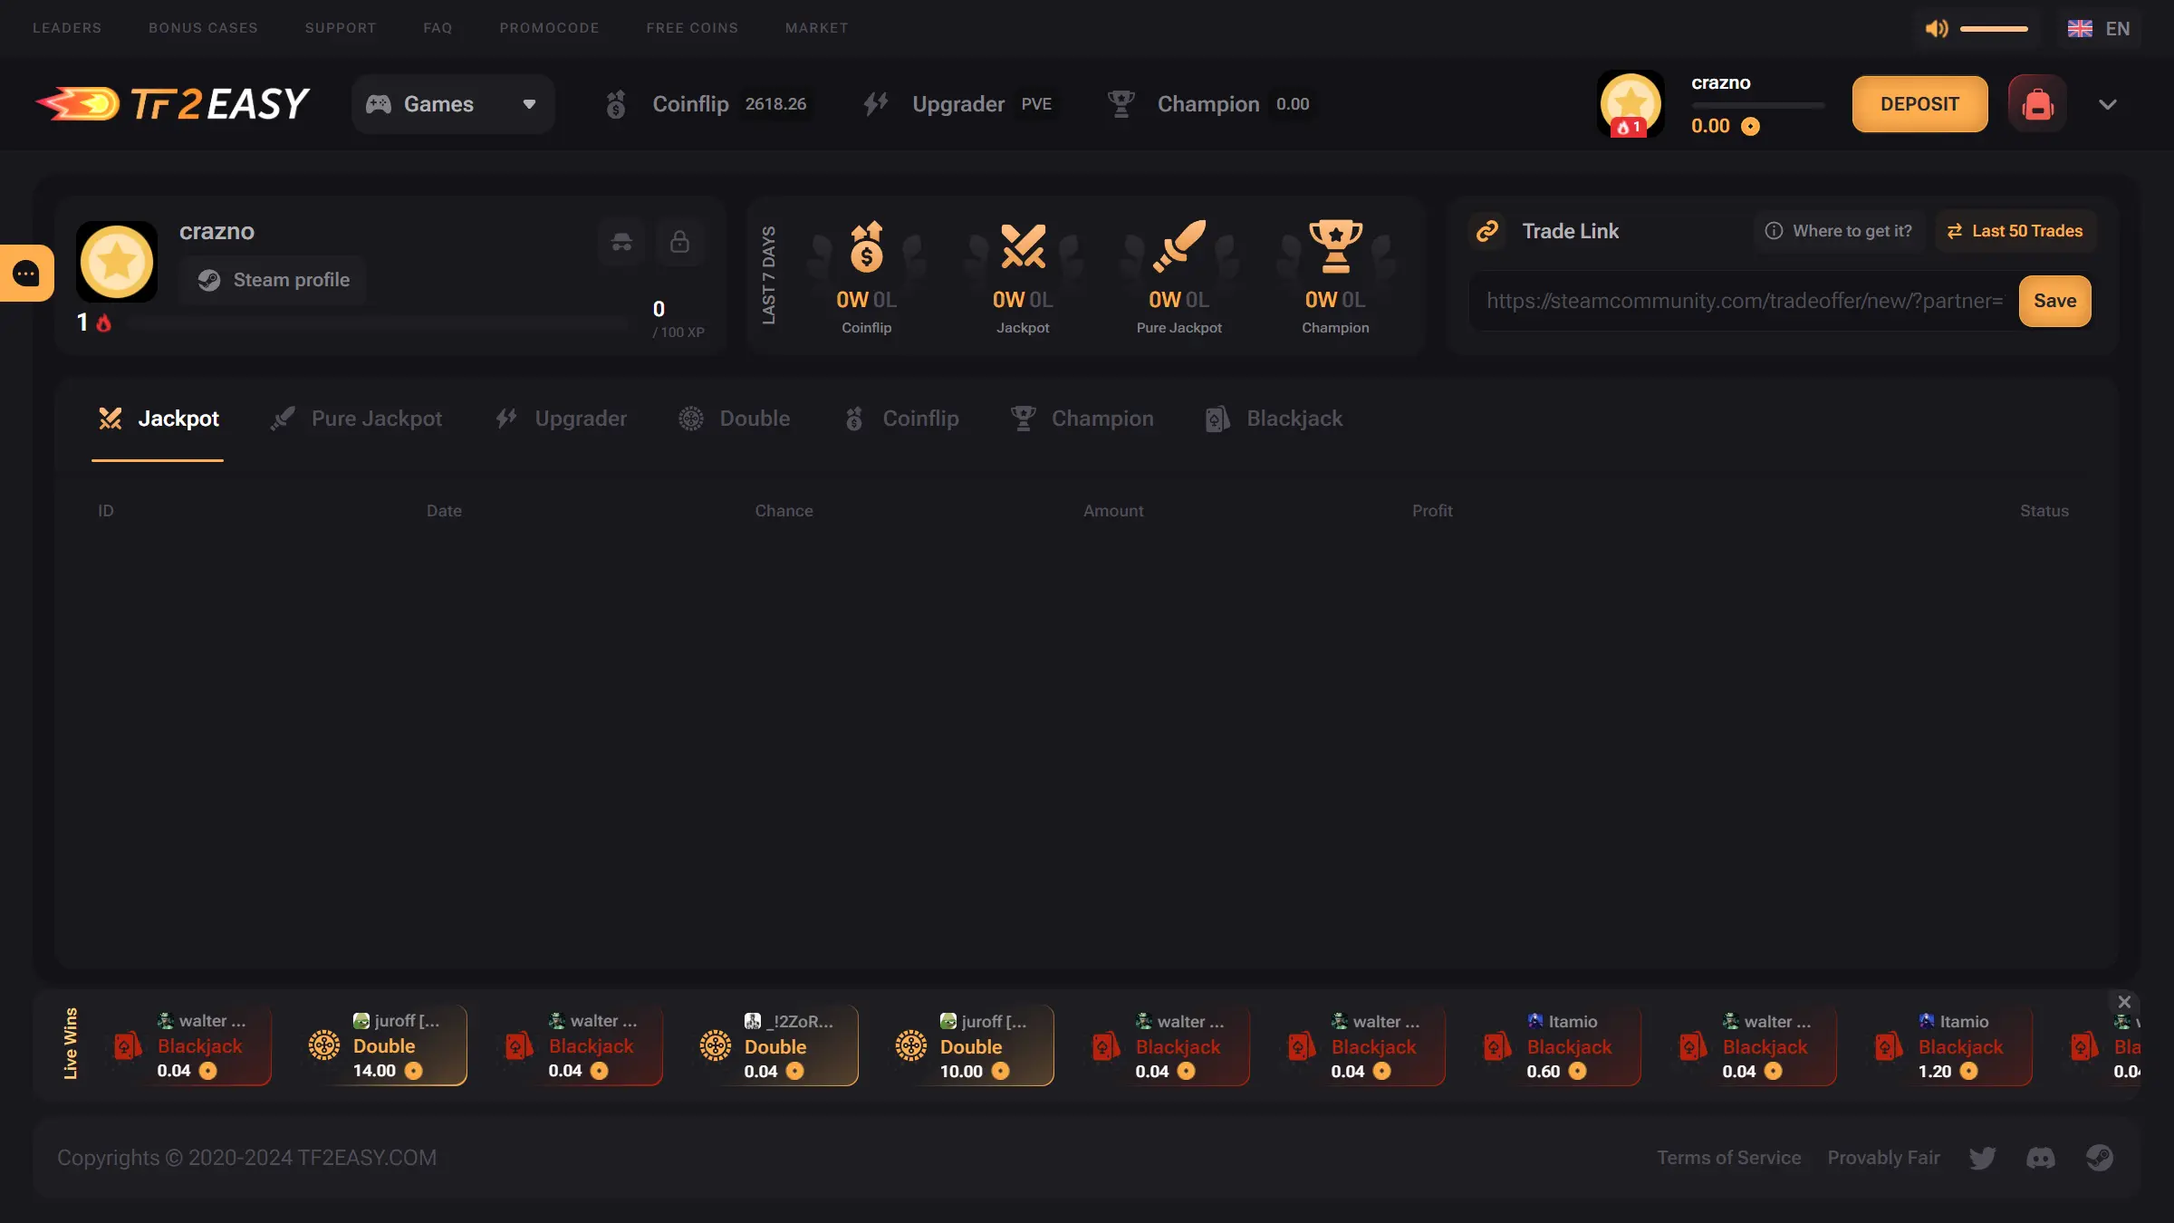This screenshot has height=1223, width=2174.
Task: Click the 0.00 coin balance icon
Action: pos(1750,126)
